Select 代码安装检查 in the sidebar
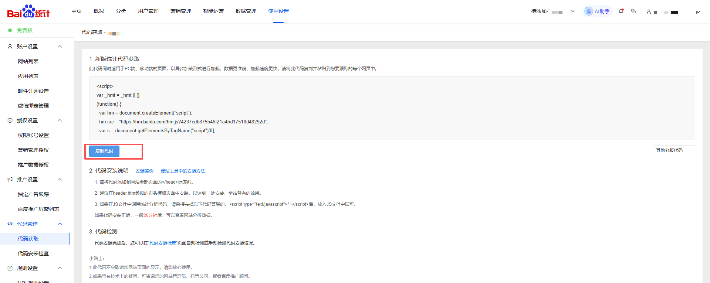The width and height of the screenshot is (710, 283). coord(33,253)
